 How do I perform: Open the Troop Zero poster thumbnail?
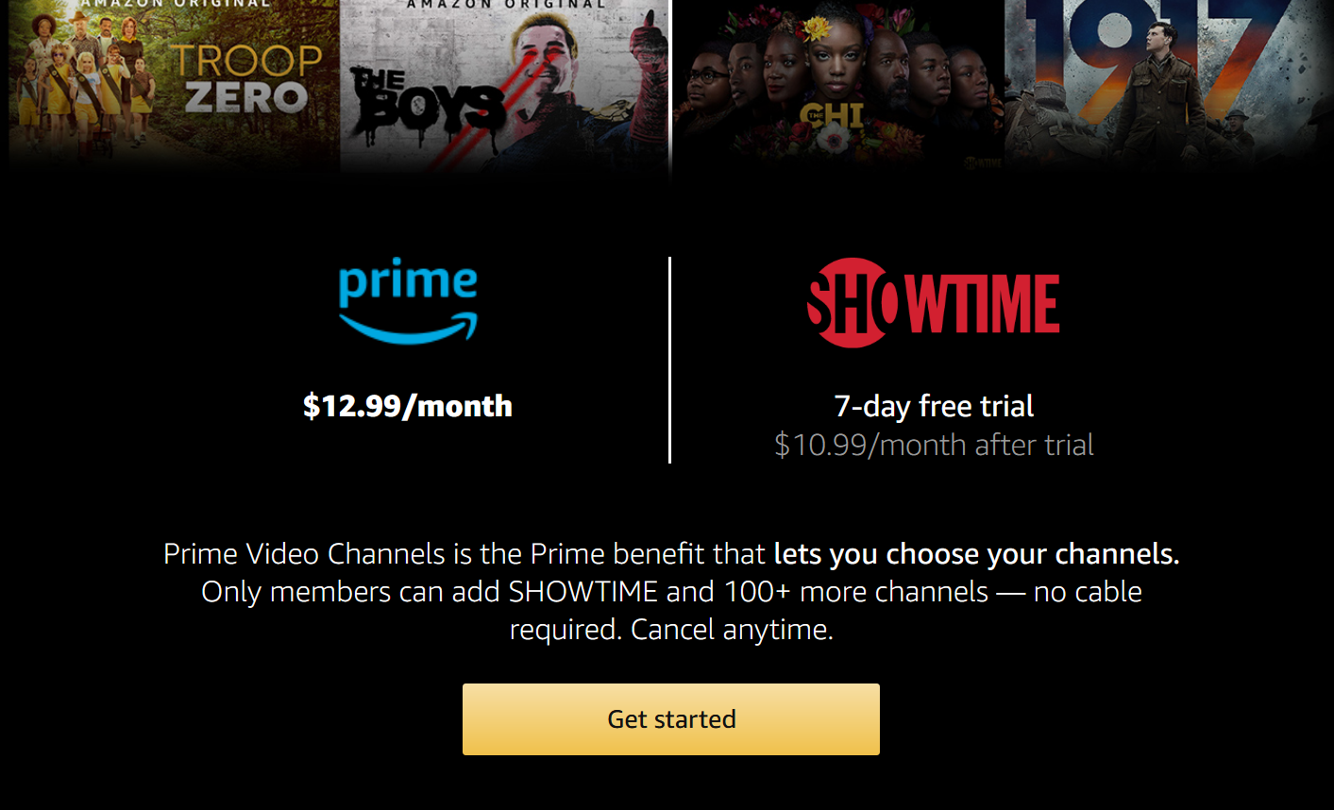pyautogui.click(x=174, y=85)
